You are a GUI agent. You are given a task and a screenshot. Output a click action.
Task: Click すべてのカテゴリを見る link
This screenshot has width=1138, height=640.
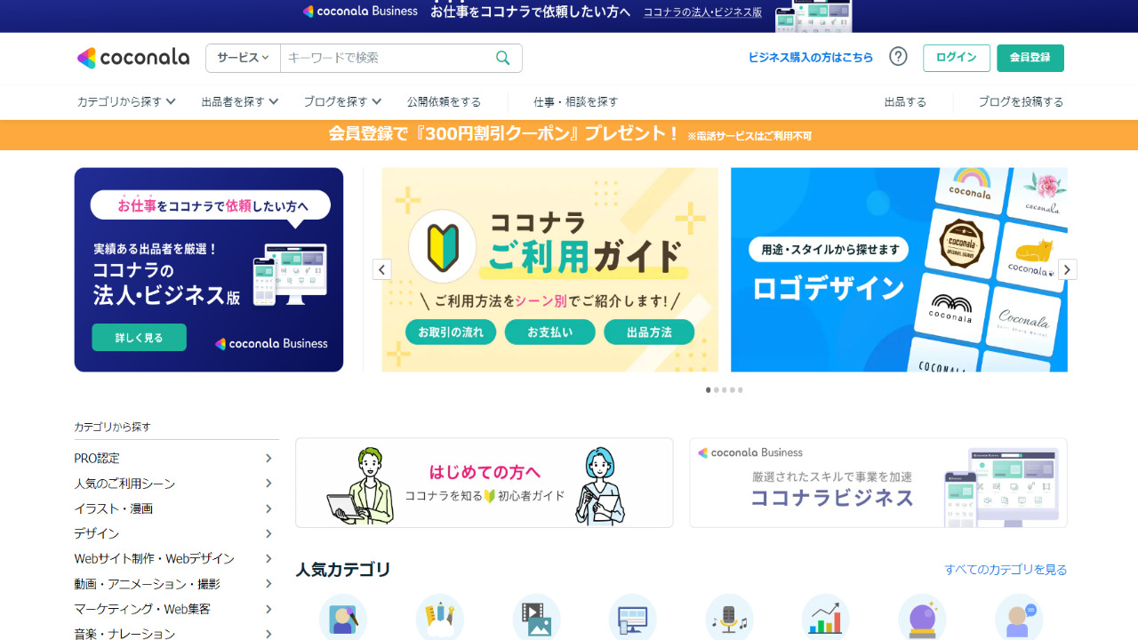(1006, 570)
